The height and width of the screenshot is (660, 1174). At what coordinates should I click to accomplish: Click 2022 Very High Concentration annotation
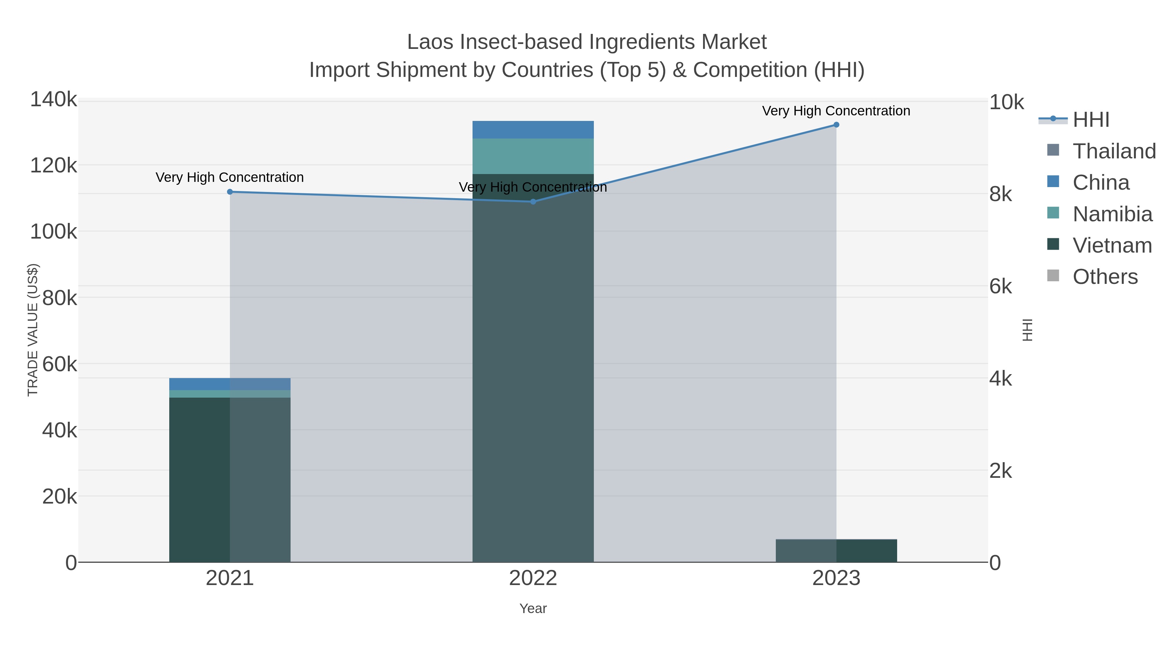533,187
